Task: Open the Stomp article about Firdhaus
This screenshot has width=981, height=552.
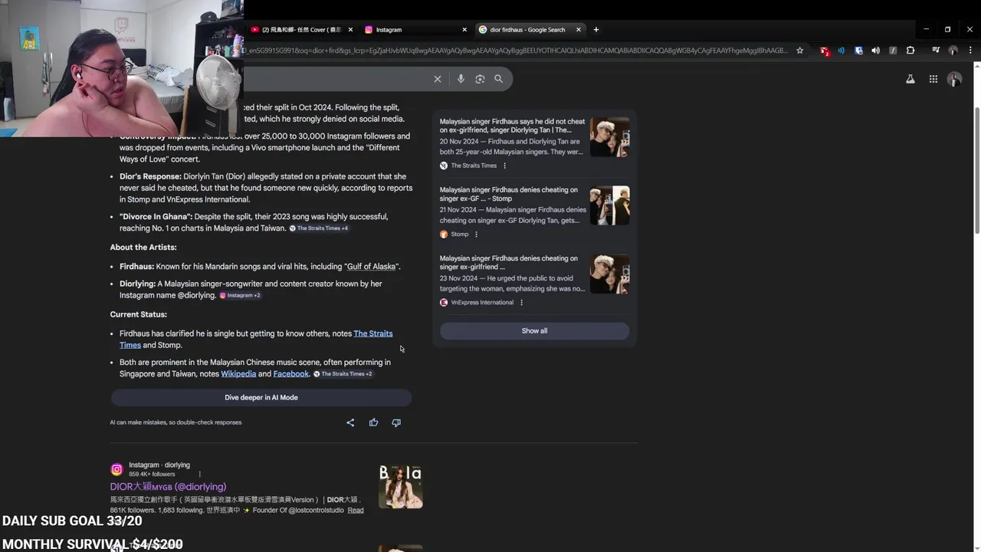Action: click(509, 195)
